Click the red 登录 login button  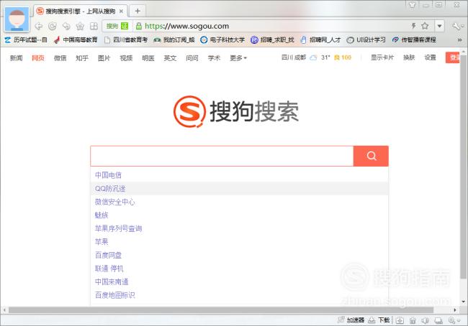(452, 57)
